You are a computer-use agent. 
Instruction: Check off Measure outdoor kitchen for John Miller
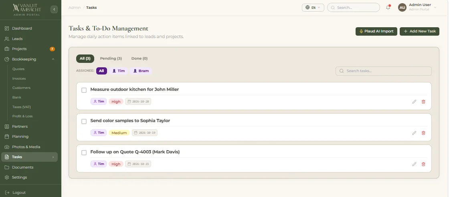pos(84,90)
